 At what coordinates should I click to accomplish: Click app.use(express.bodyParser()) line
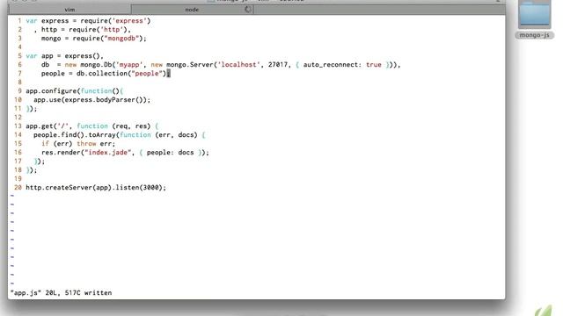tap(91, 99)
